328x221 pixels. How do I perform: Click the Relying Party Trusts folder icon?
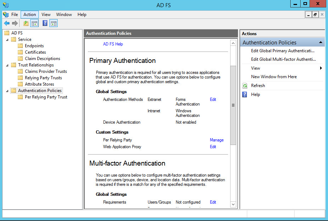tap(20, 78)
